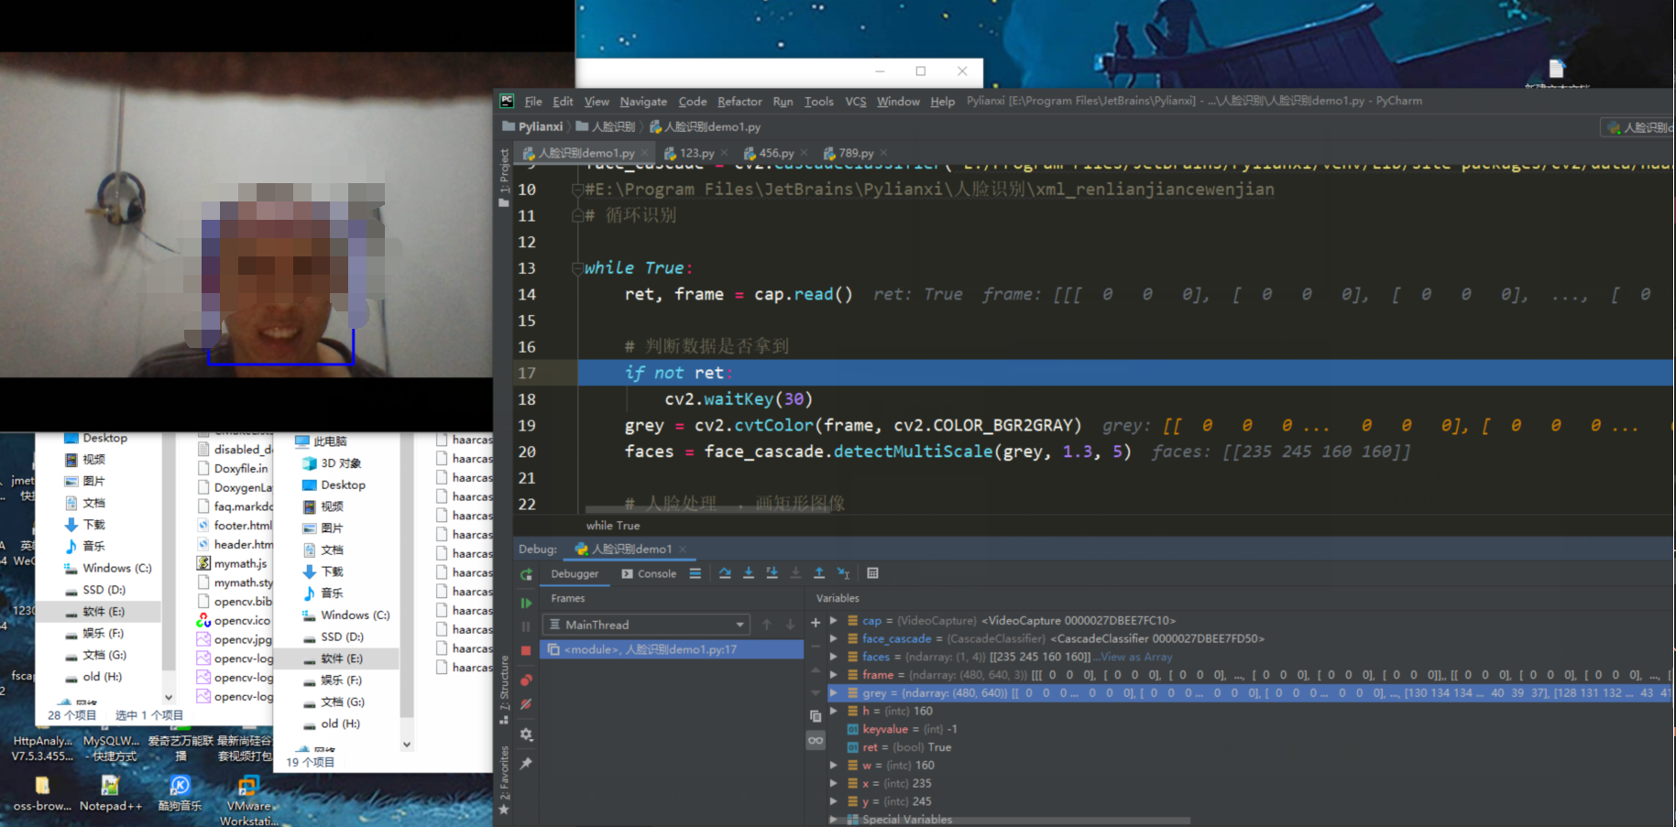
Task: Switch to the Debugger tab
Action: click(575, 574)
